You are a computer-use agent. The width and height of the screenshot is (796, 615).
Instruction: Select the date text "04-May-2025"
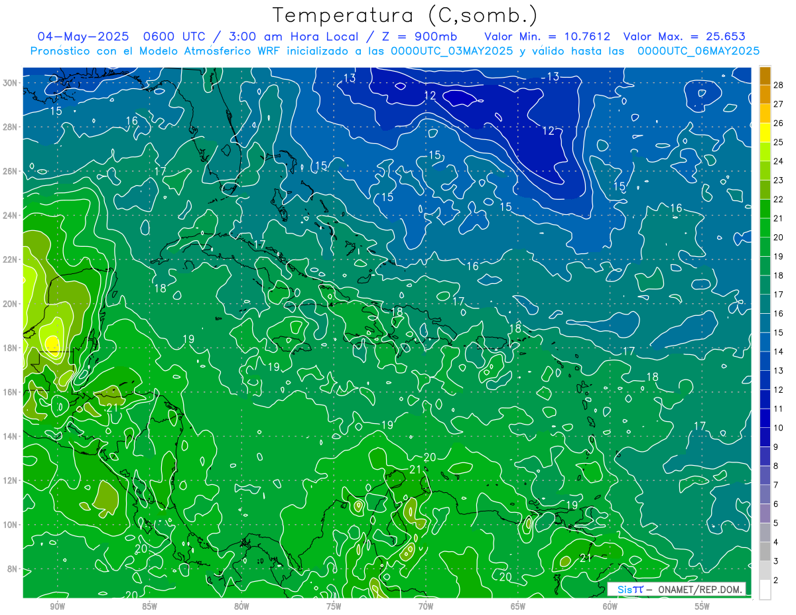point(83,36)
